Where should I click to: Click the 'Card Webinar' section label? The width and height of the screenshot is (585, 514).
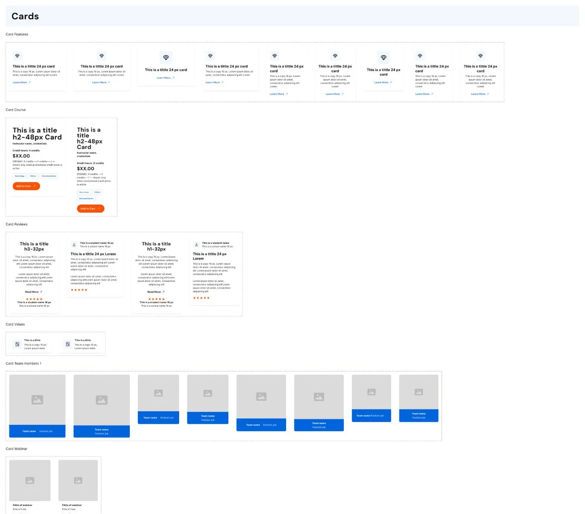point(16,449)
